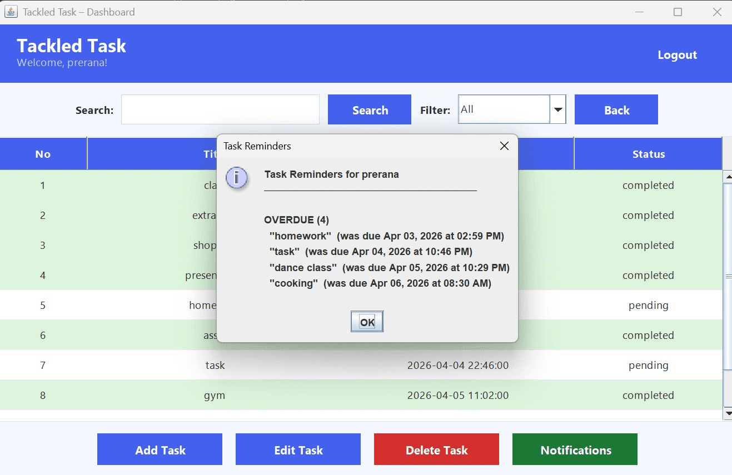This screenshot has width=732, height=475.
Task: Select row number 4 cell
Action: 43,275
